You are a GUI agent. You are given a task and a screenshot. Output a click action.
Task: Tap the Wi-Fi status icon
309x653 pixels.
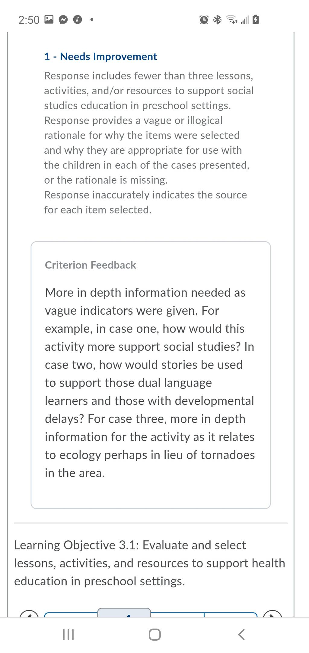coord(231,20)
